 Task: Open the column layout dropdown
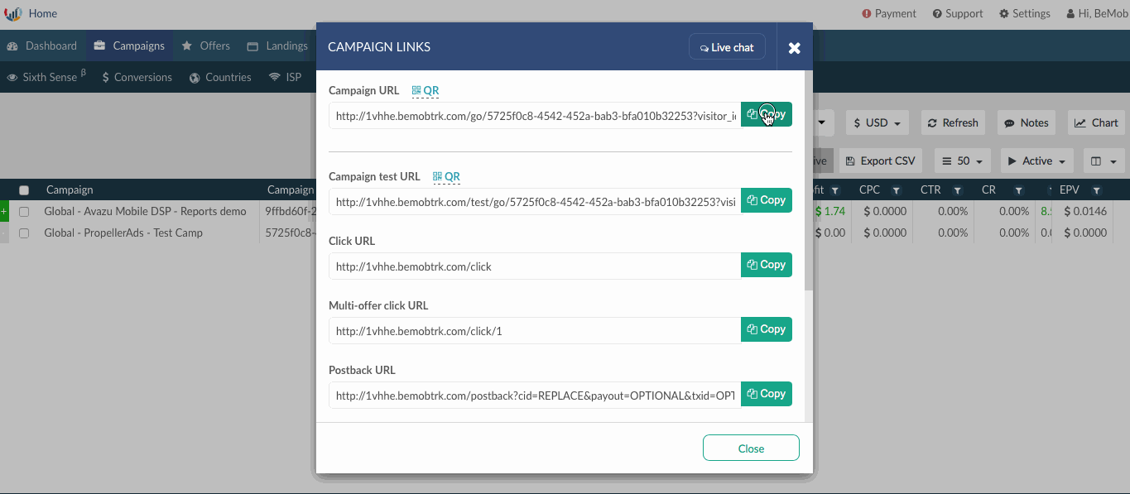click(x=1104, y=161)
